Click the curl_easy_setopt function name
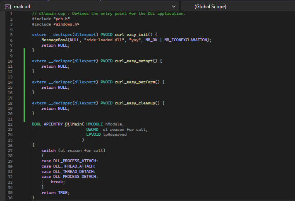 [x=134, y=61]
